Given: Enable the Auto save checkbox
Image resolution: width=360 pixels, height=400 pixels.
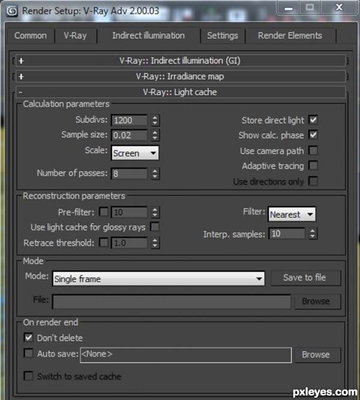Looking at the screenshot, I should [x=28, y=353].
